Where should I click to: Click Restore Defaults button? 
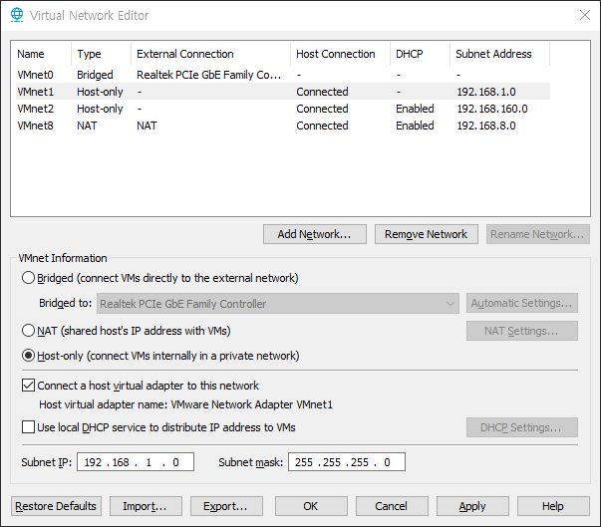click(x=56, y=506)
